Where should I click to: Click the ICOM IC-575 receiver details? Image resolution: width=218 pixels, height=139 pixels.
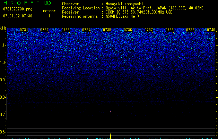(139, 12)
